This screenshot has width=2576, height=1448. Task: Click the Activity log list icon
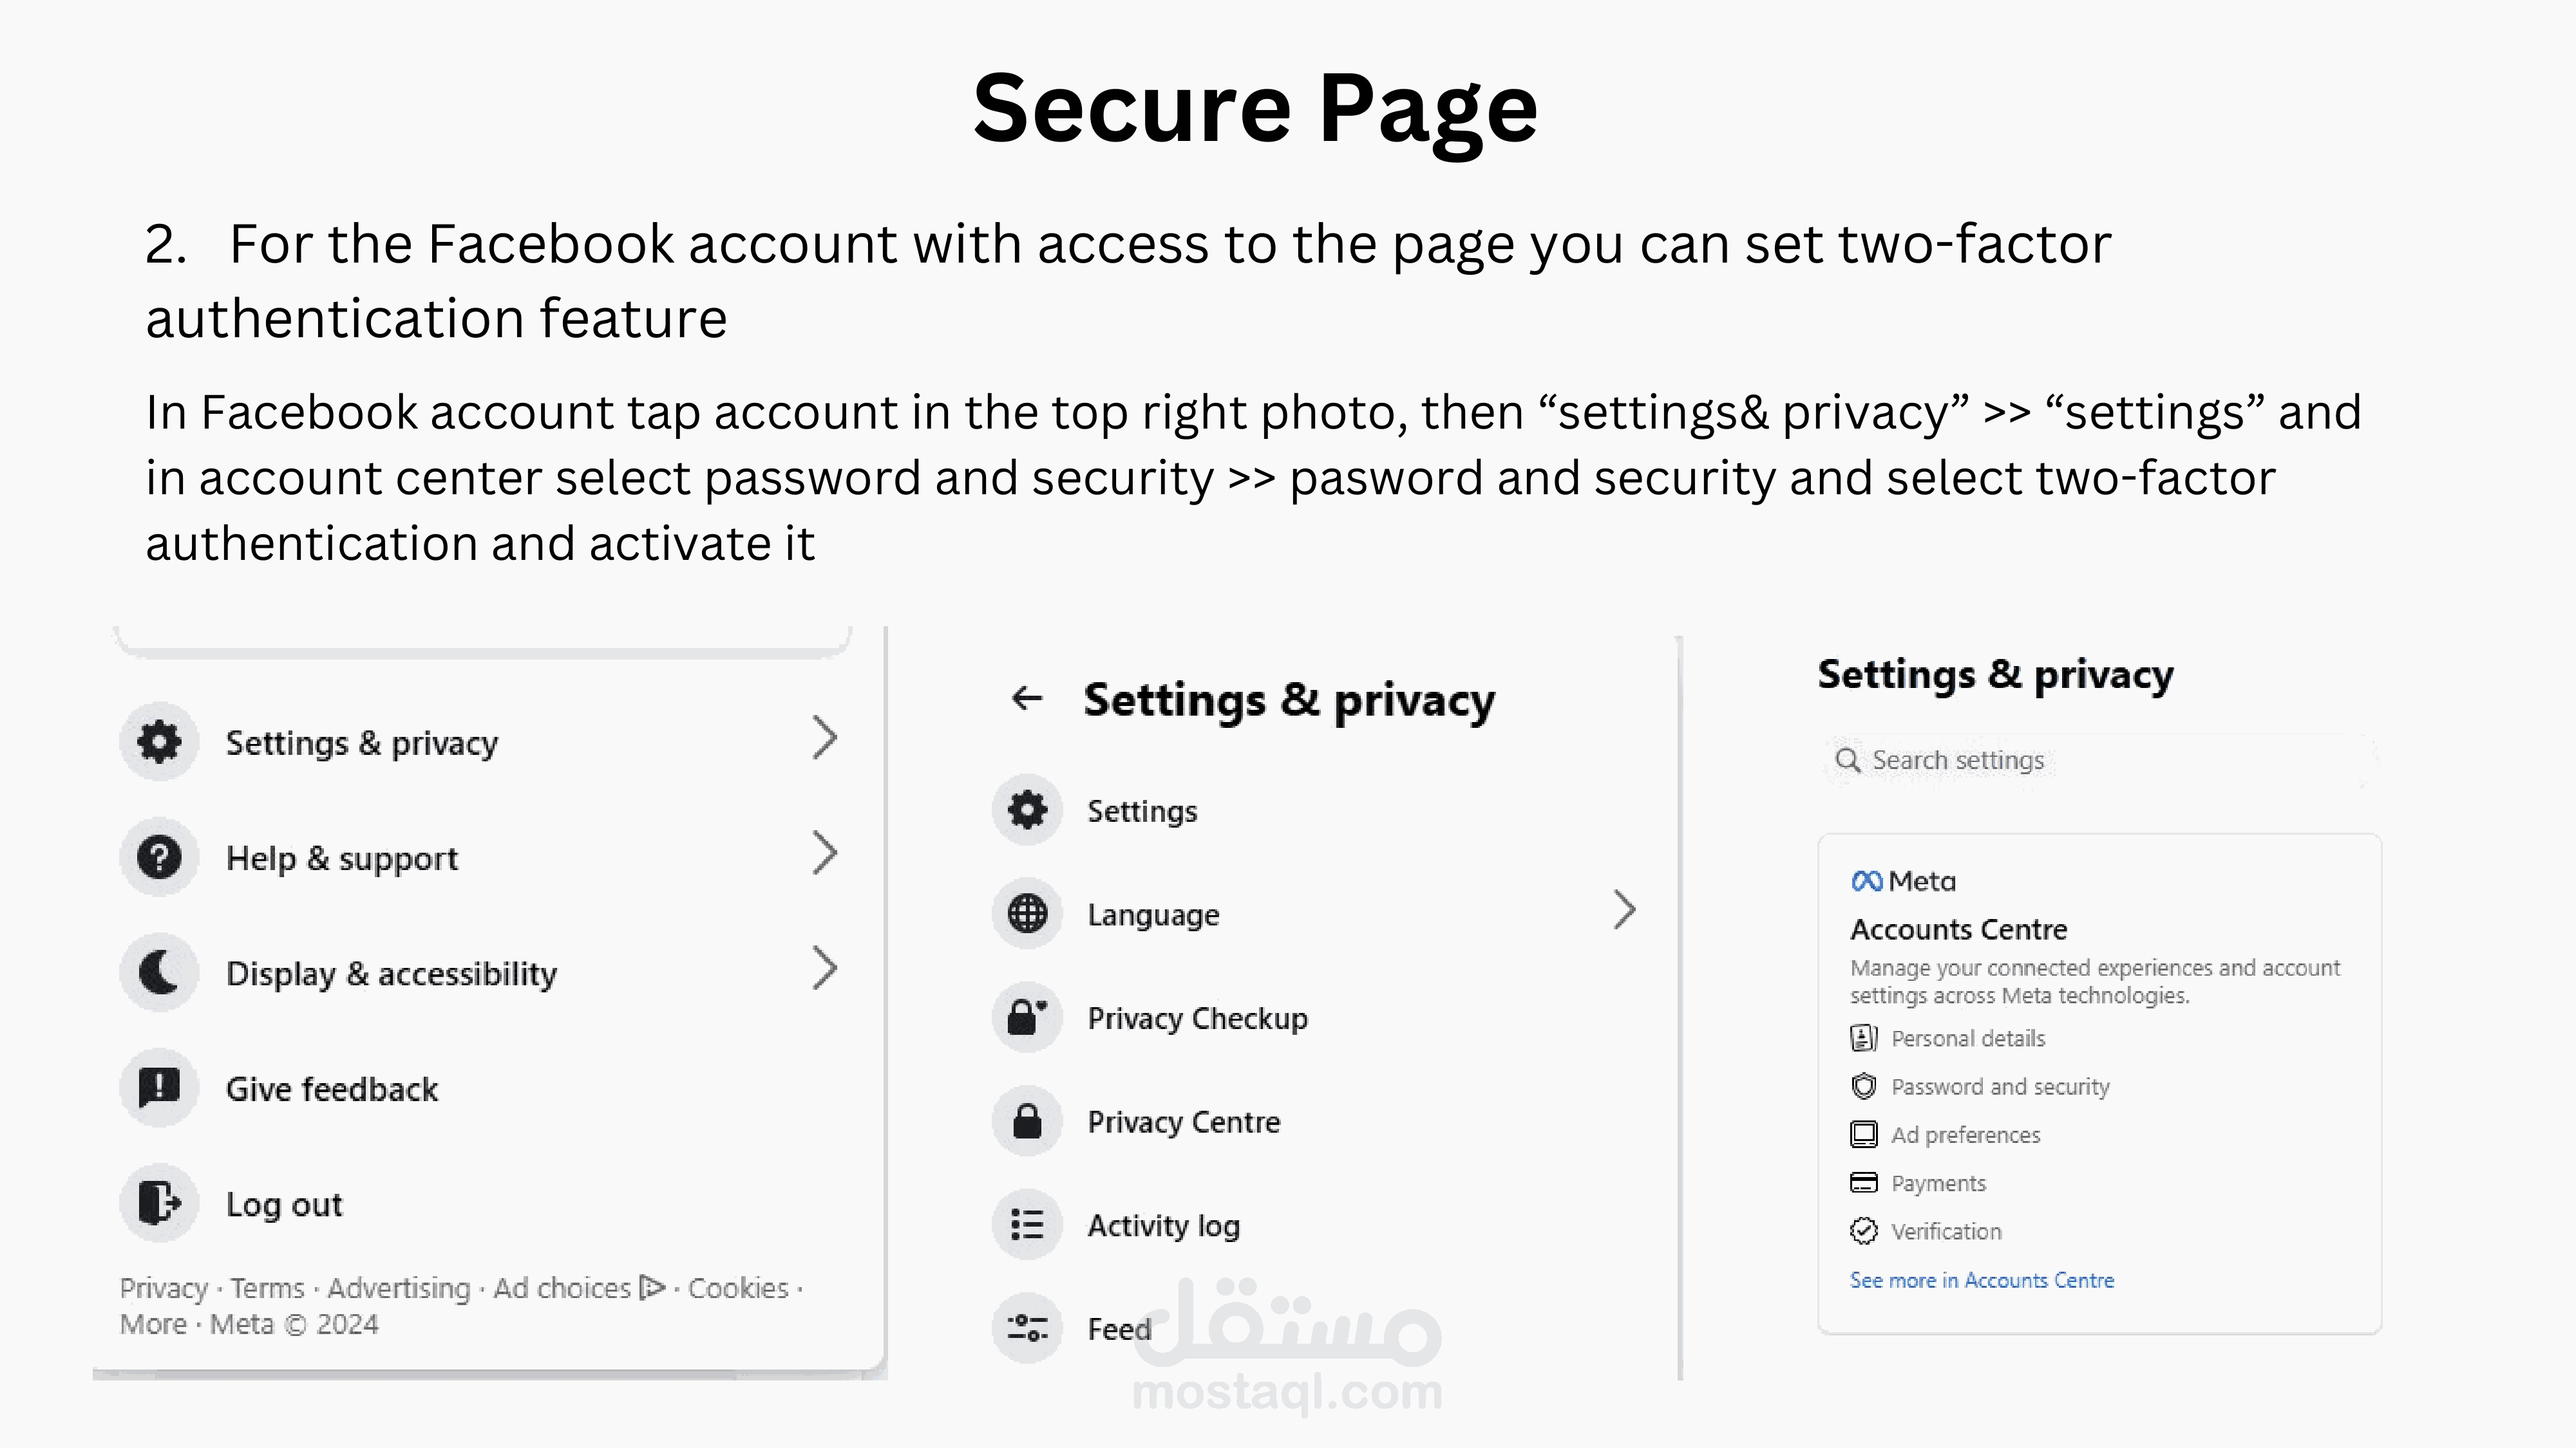pos(1027,1224)
